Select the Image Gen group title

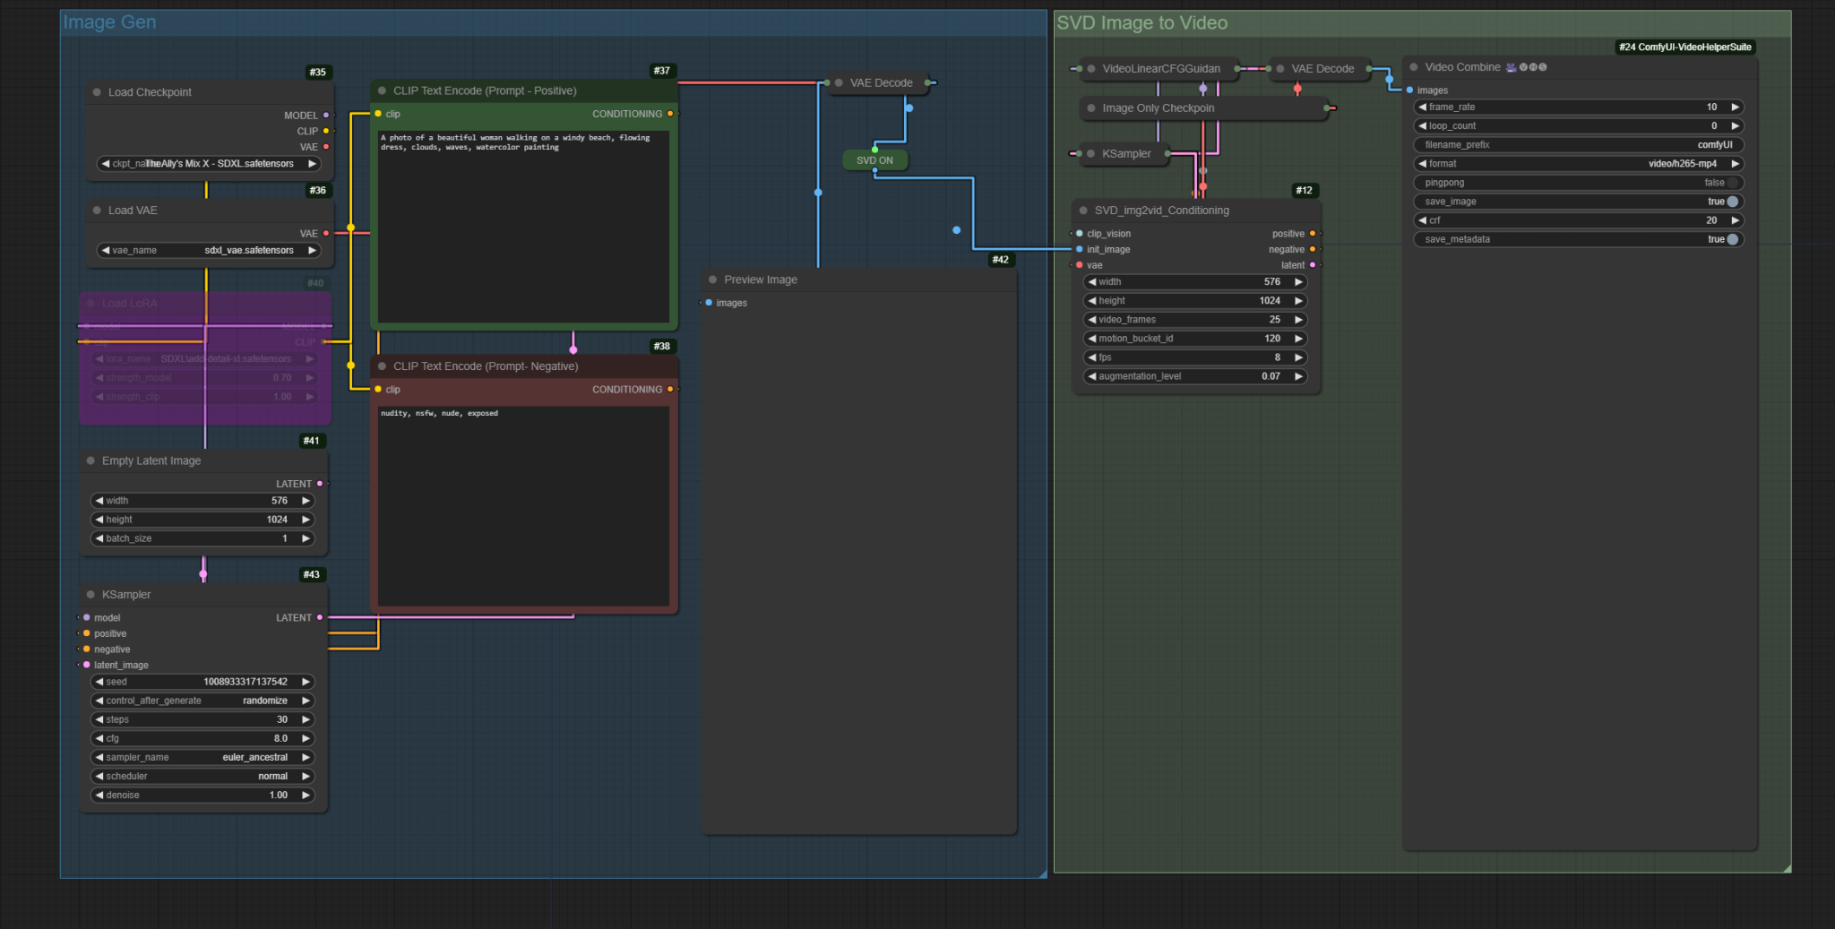click(109, 22)
